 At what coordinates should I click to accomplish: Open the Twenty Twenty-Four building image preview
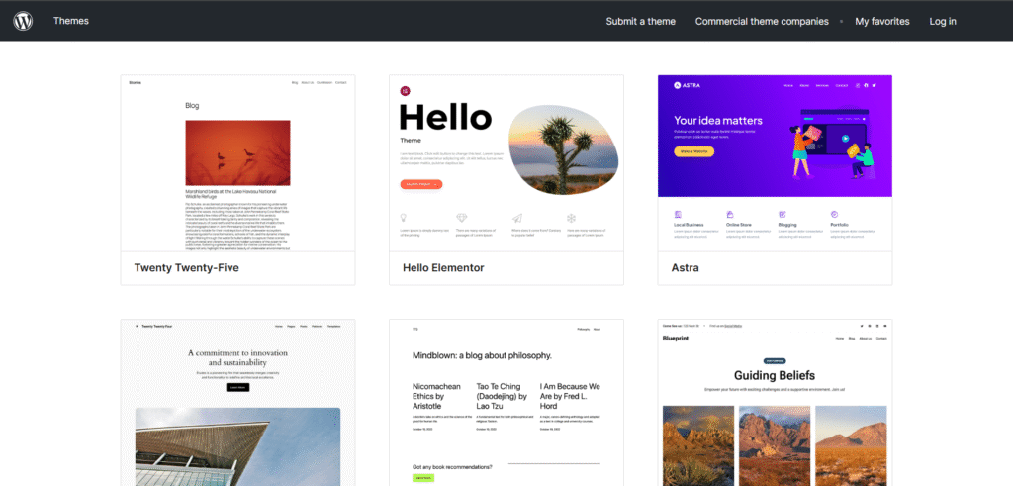(x=237, y=445)
